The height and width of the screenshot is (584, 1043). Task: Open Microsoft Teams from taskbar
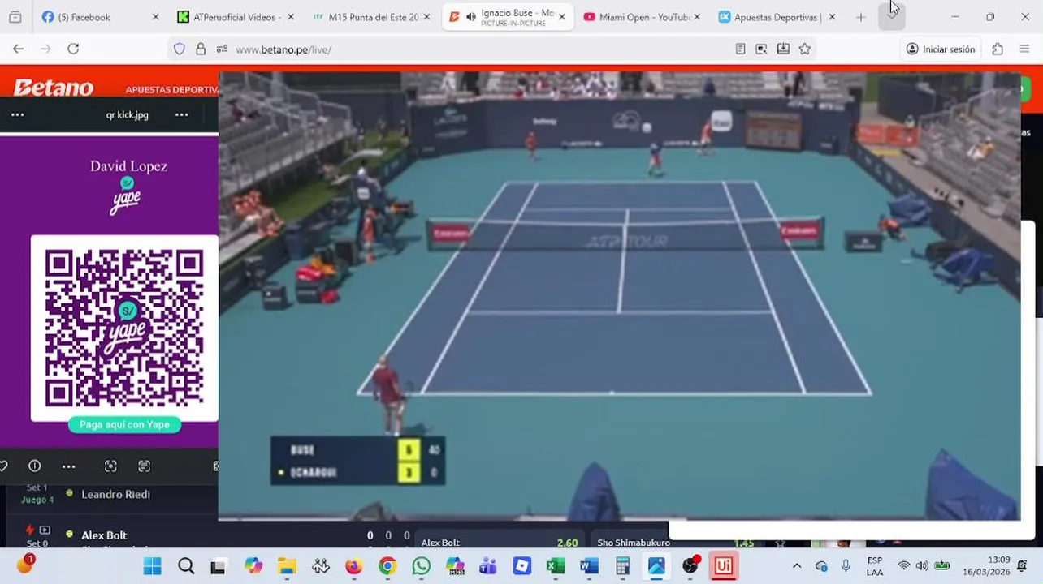(x=488, y=566)
